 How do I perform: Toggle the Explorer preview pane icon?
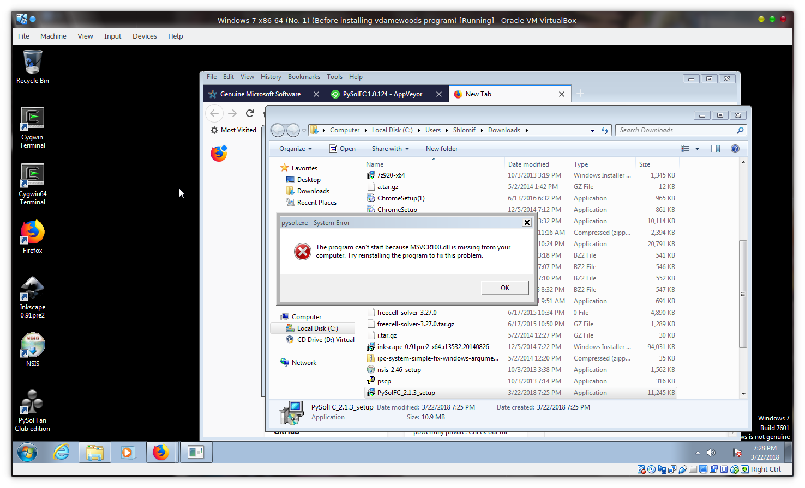click(716, 149)
